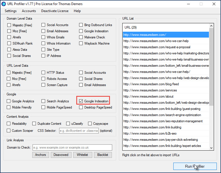The width and height of the screenshot is (221, 173).
Task: Tick the Search Analytics checkbox
Action: [x=43, y=101]
